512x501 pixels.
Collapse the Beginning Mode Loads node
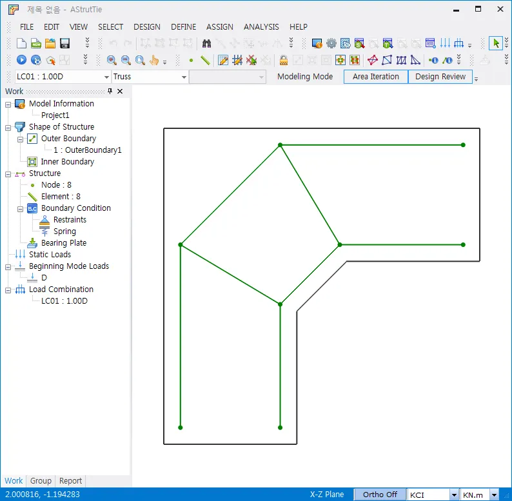click(8, 267)
